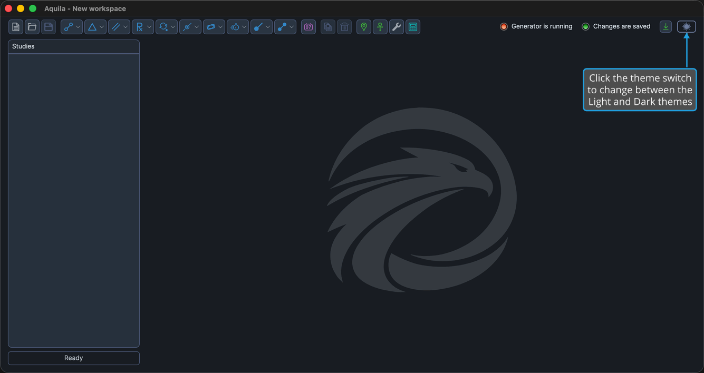Click the trash delete icon
The image size is (704, 373).
pos(344,27)
